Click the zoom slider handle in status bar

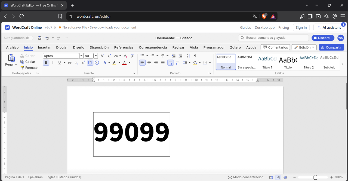(x=315, y=177)
